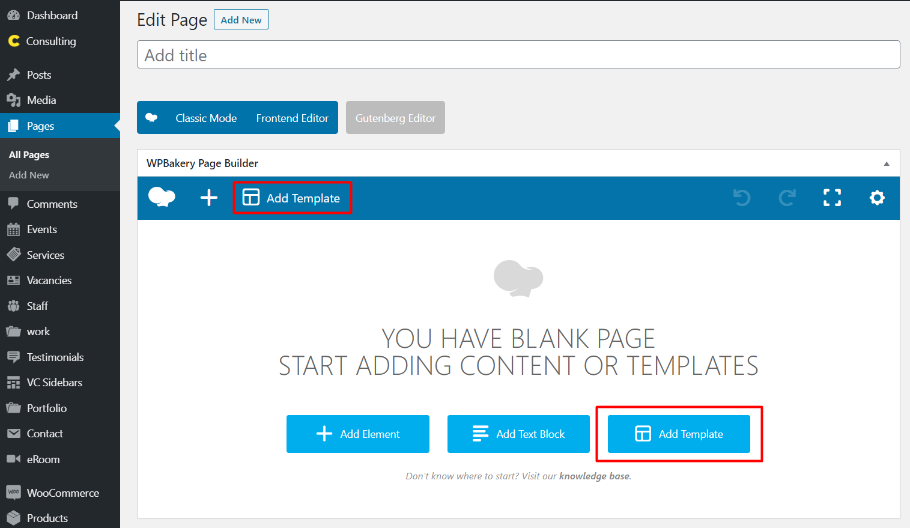Screen dimensions: 910x528
Task: Open page settings gear icon
Action: coord(877,198)
